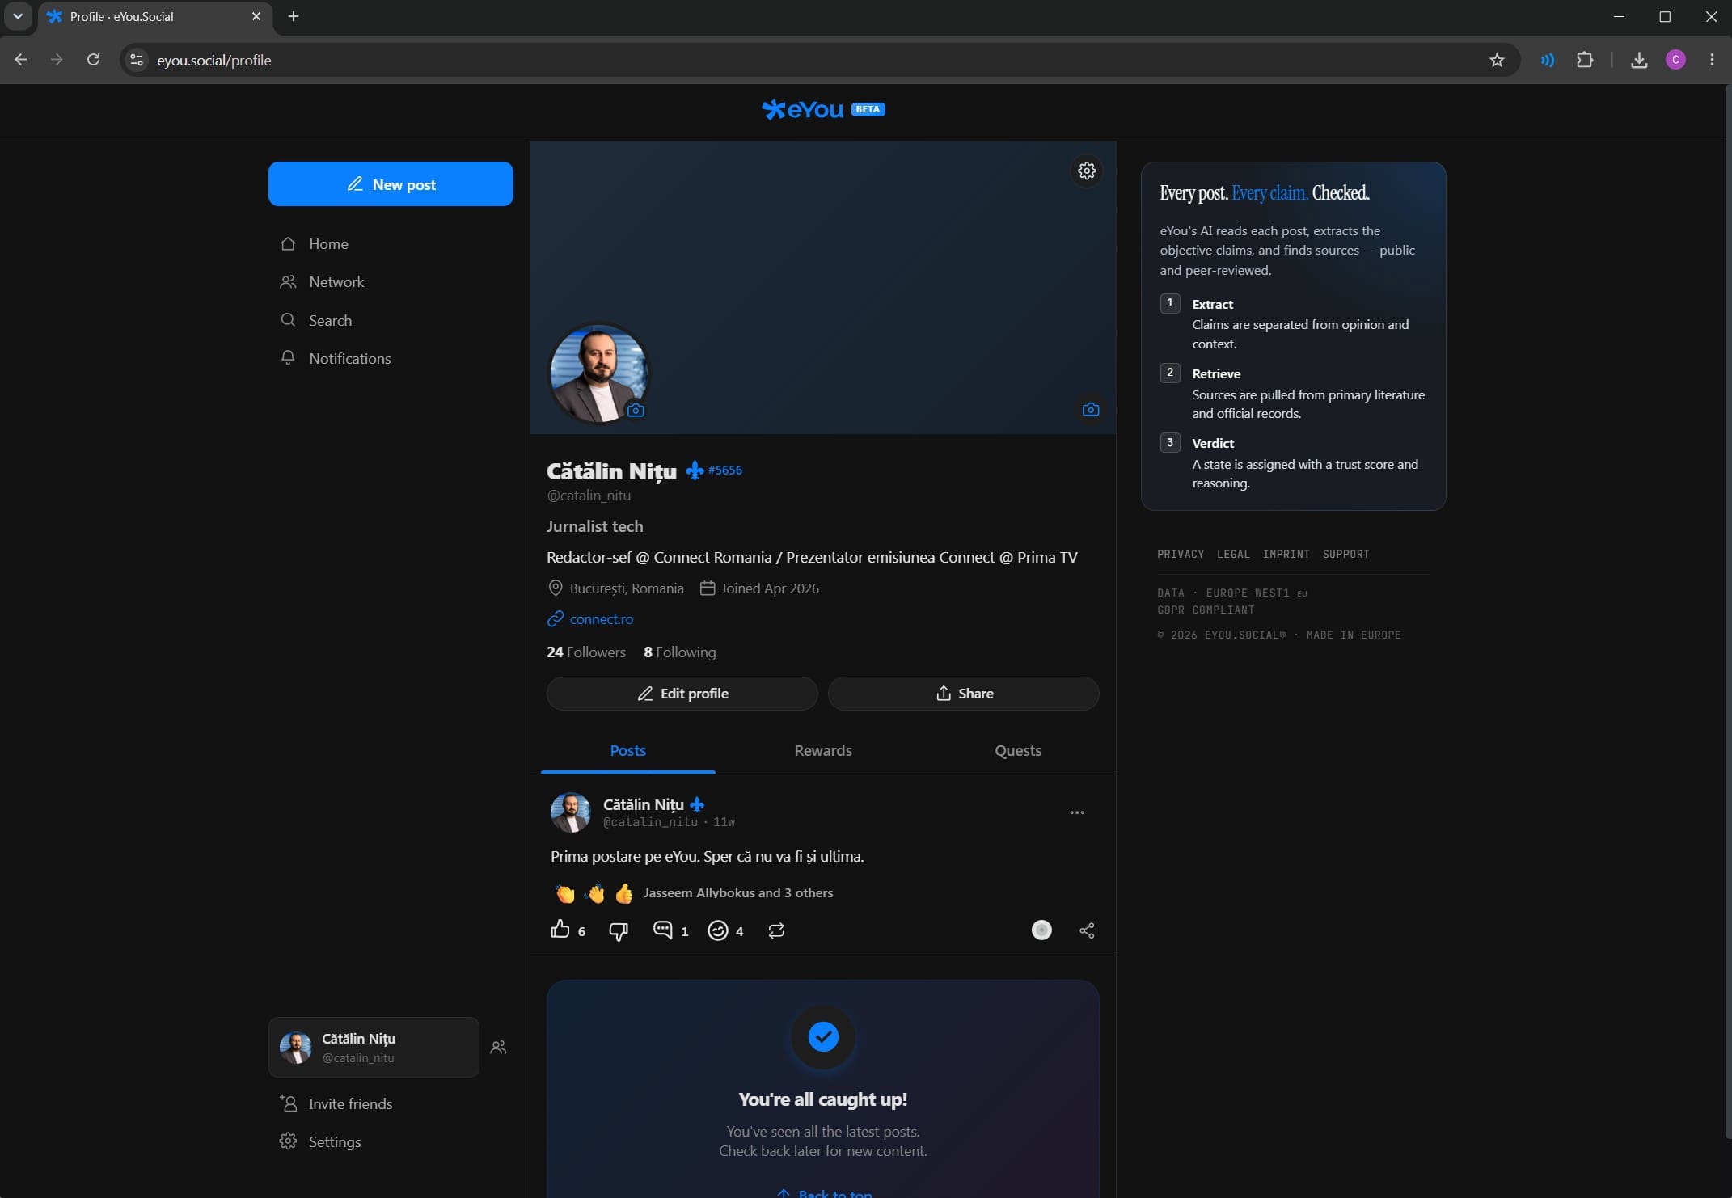Click the Edit profile button
This screenshot has width=1732, height=1198.
(x=682, y=694)
